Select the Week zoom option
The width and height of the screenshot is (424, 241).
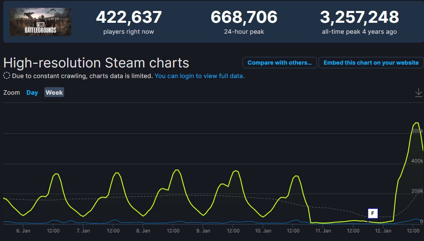[54, 93]
